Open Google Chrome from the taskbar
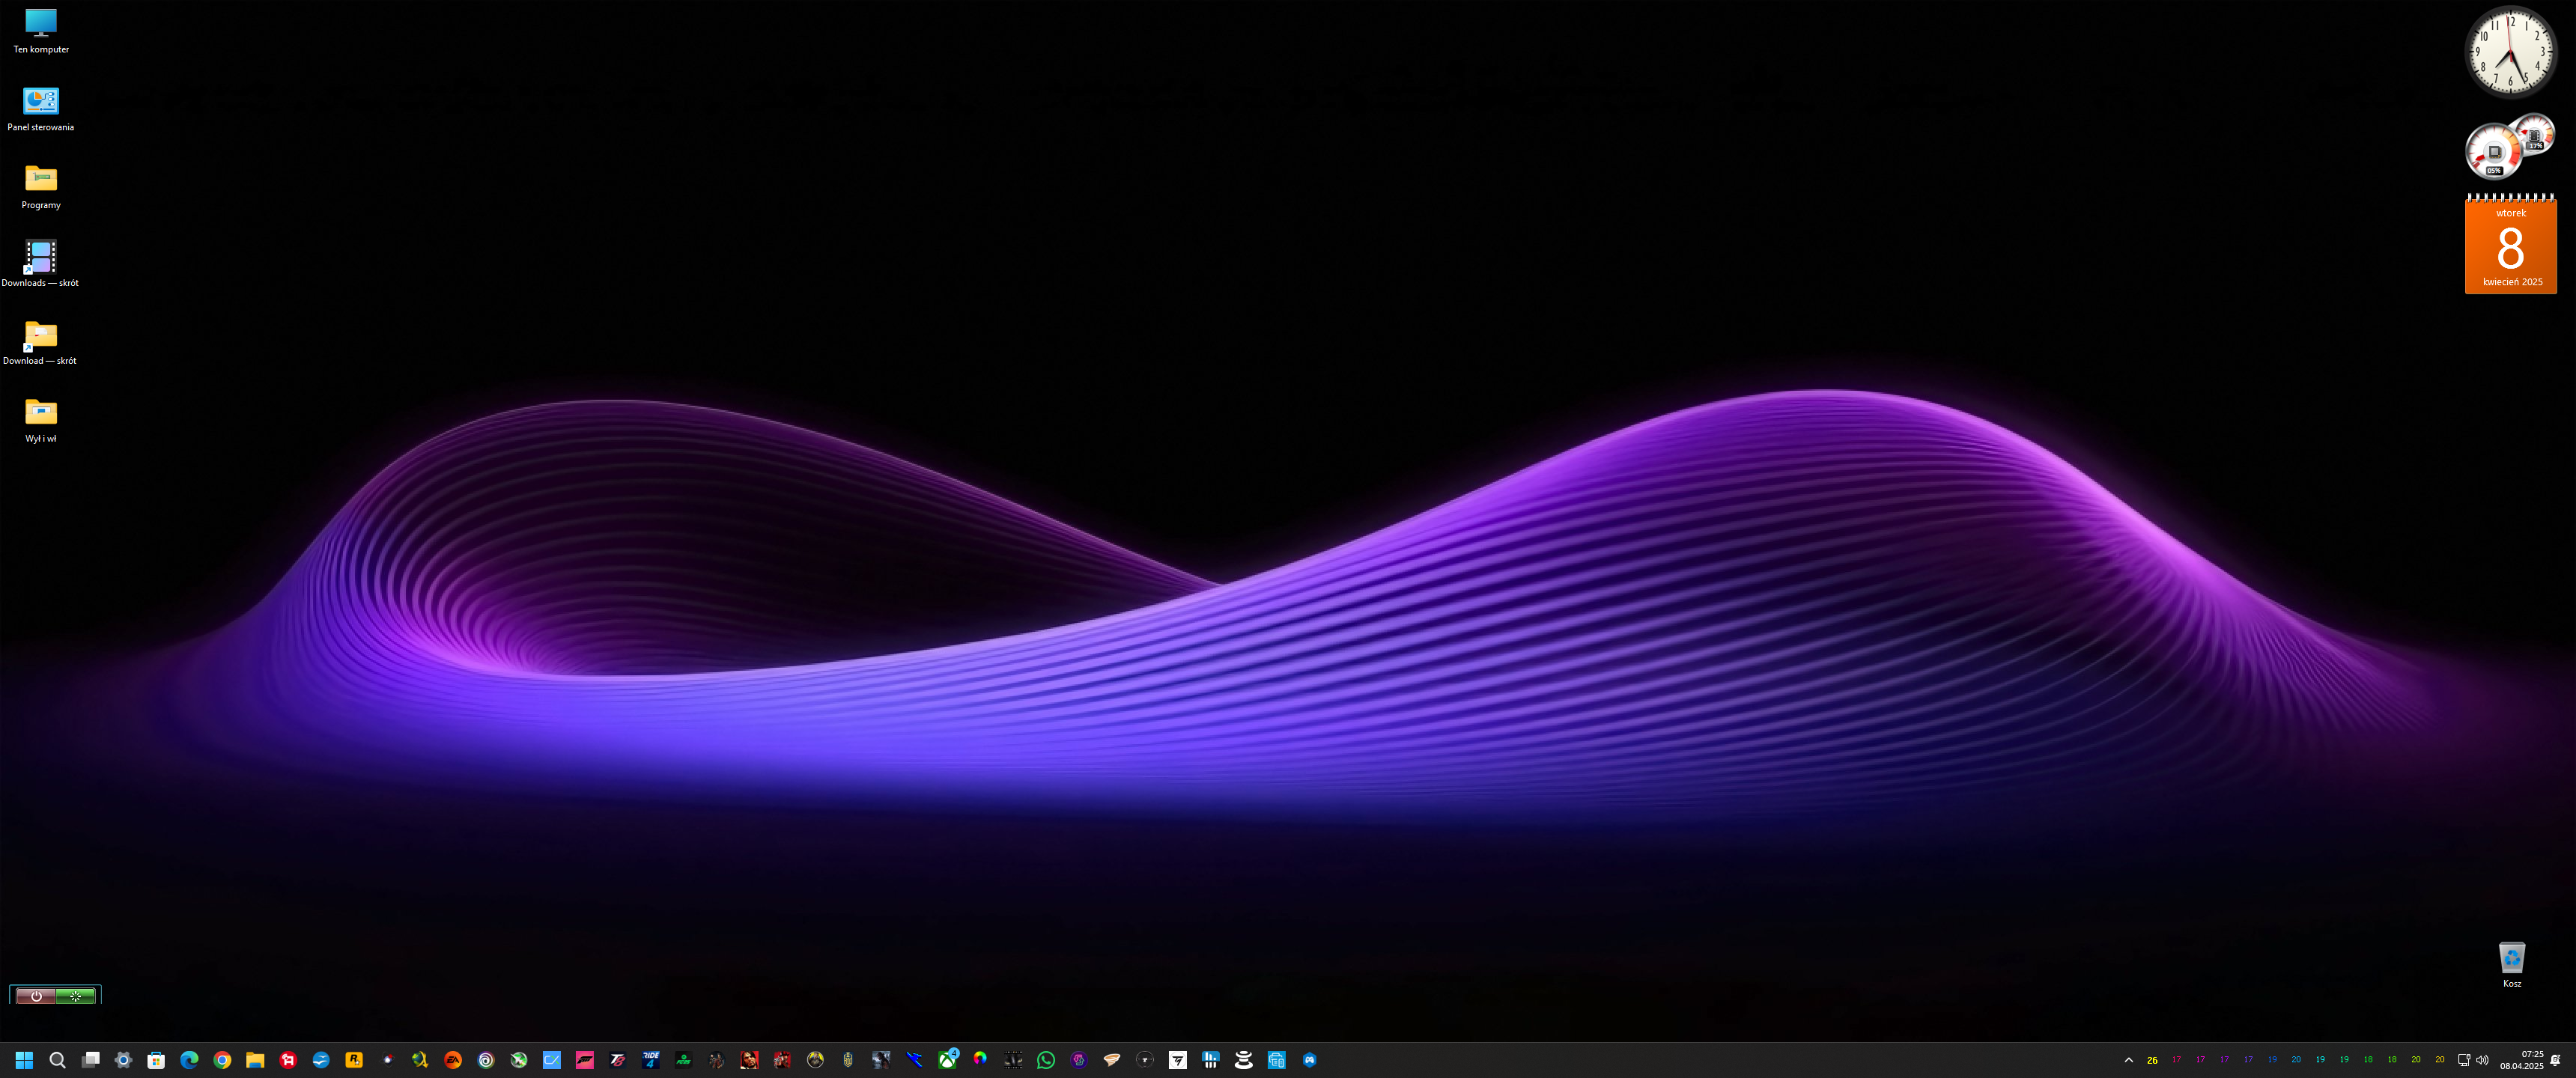The width and height of the screenshot is (2576, 1078). (x=222, y=1060)
